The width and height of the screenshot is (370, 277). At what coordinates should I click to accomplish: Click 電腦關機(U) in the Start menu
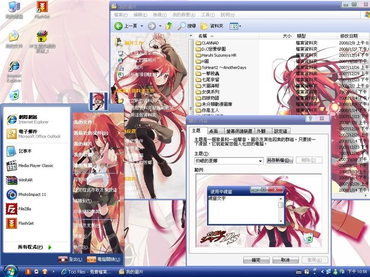104,259
